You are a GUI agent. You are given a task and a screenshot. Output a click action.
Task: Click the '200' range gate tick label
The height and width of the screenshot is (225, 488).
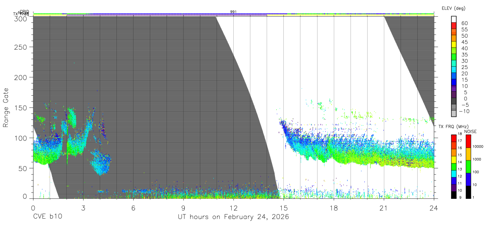pyautogui.click(x=20, y=77)
